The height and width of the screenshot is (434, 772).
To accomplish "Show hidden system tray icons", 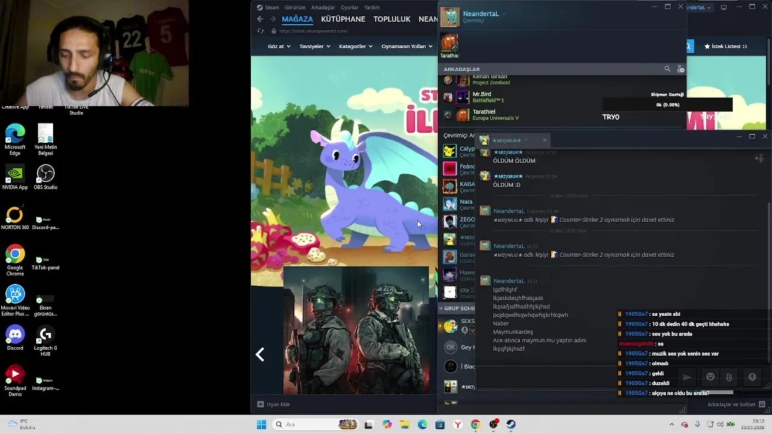I will 671,424.
